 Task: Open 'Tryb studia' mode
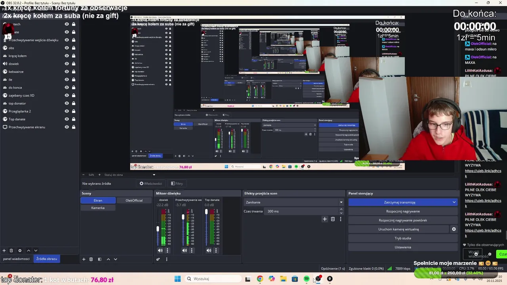tap(403, 238)
